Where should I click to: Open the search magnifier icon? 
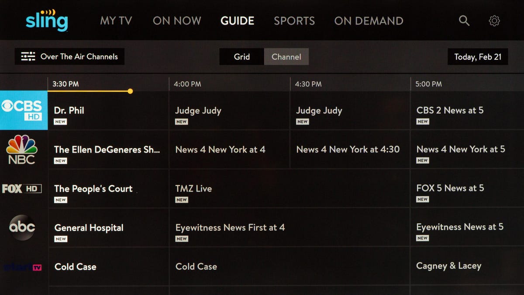464,21
